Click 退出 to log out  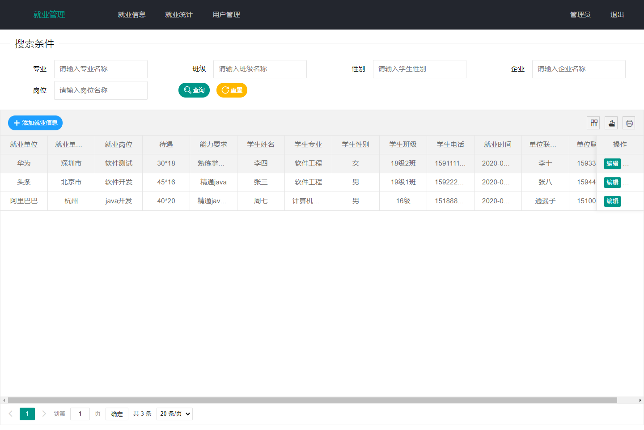click(x=617, y=15)
